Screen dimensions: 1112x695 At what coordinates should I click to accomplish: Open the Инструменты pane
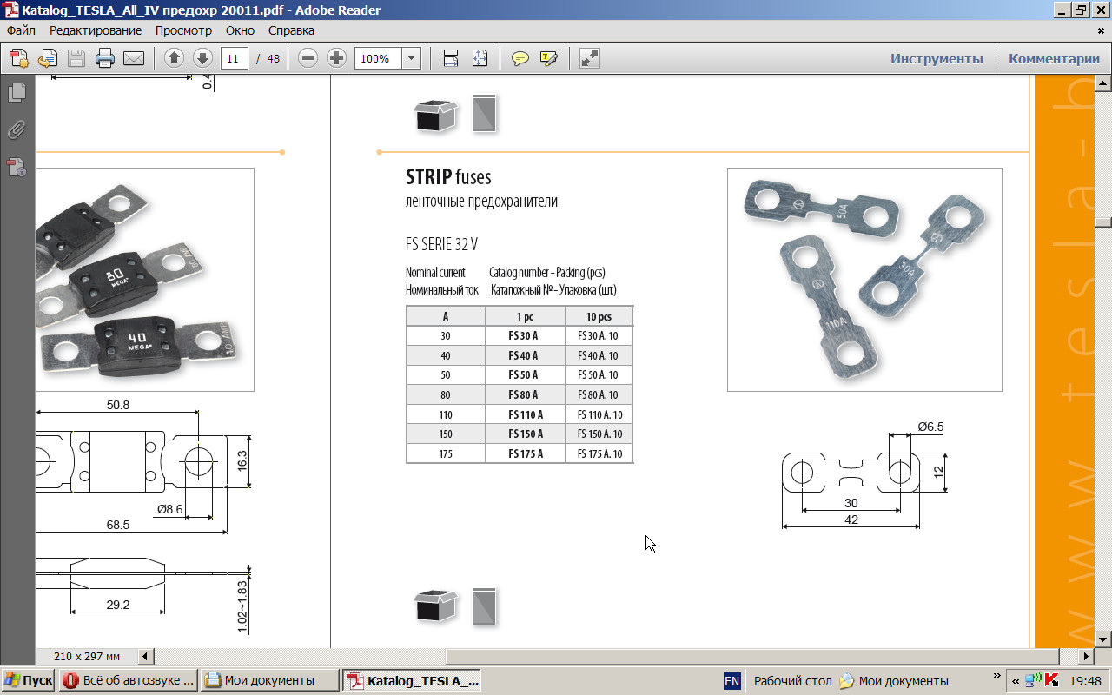coord(937,58)
